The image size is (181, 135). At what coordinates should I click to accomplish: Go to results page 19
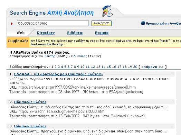(130, 67)
